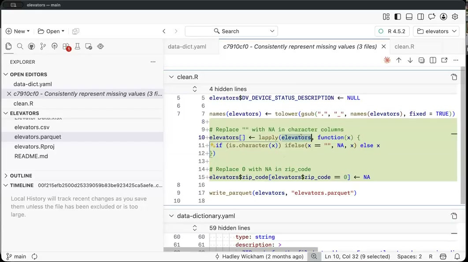Go to previous change with up arrow

399,60
